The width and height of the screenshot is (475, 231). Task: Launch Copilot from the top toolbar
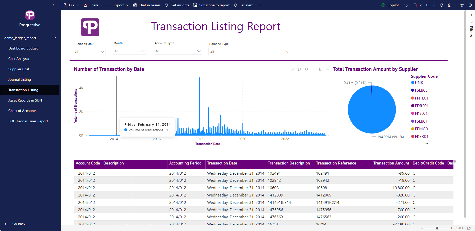[x=390, y=5]
